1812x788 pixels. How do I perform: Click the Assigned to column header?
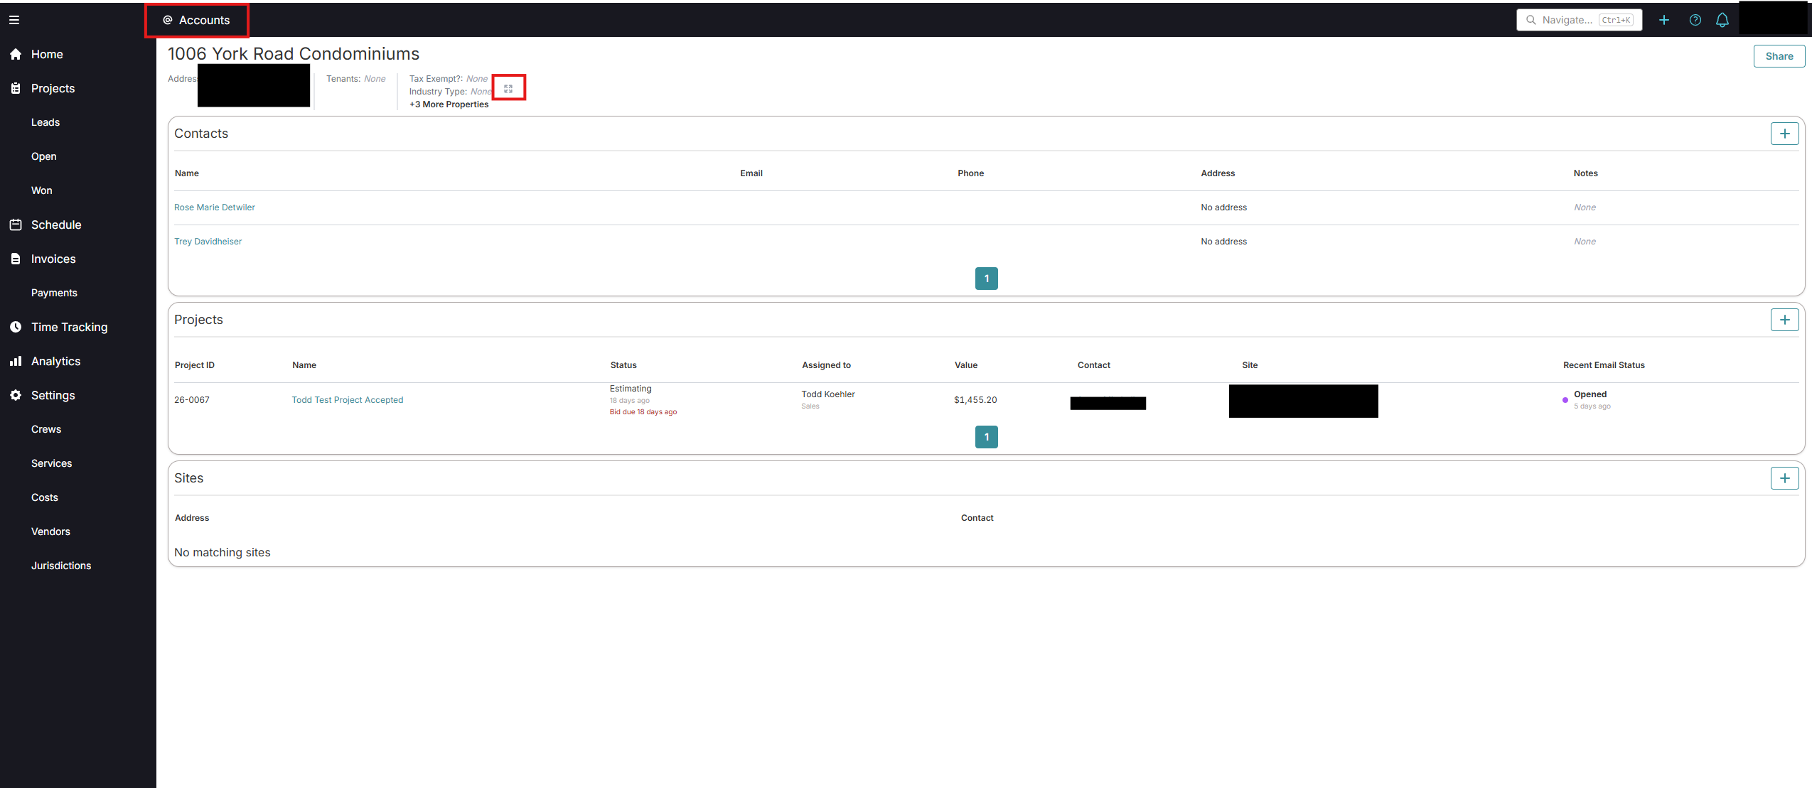[826, 365]
